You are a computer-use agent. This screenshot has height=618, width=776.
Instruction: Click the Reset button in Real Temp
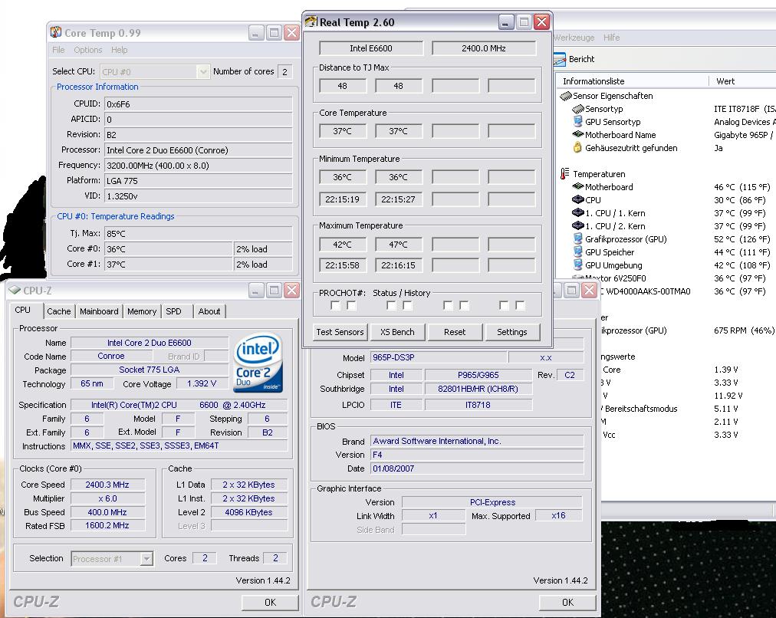point(455,332)
